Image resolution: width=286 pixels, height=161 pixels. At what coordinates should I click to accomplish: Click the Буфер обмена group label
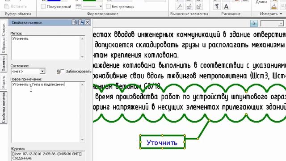pyautogui.click(x=18, y=14)
